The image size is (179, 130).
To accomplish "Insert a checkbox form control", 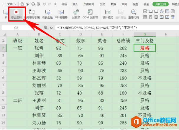I will (145, 11).
